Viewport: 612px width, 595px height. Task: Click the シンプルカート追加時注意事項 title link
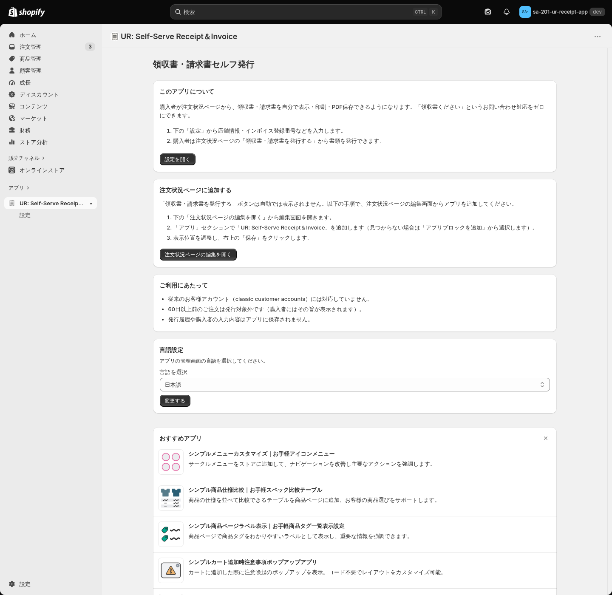click(252, 562)
